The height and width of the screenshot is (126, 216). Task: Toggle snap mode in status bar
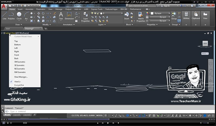[109, 115]
